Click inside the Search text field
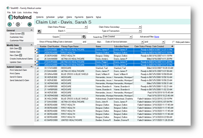Screen dimensions: 203x138 click(x=71, y=37)
